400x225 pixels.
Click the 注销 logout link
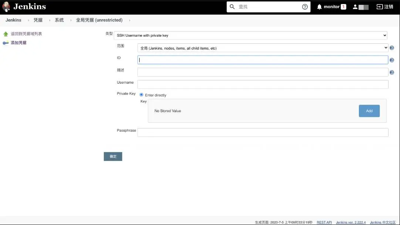tap(385, 7)
